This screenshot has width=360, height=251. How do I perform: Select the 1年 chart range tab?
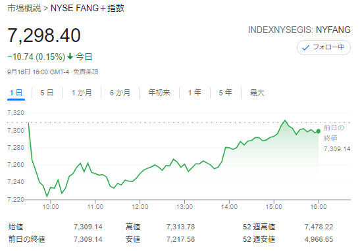click(x=194, y=93)
